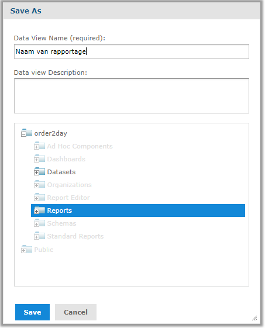265x328 pixels.
Task: Click the Data View Name input field
Action: (132, 51)
